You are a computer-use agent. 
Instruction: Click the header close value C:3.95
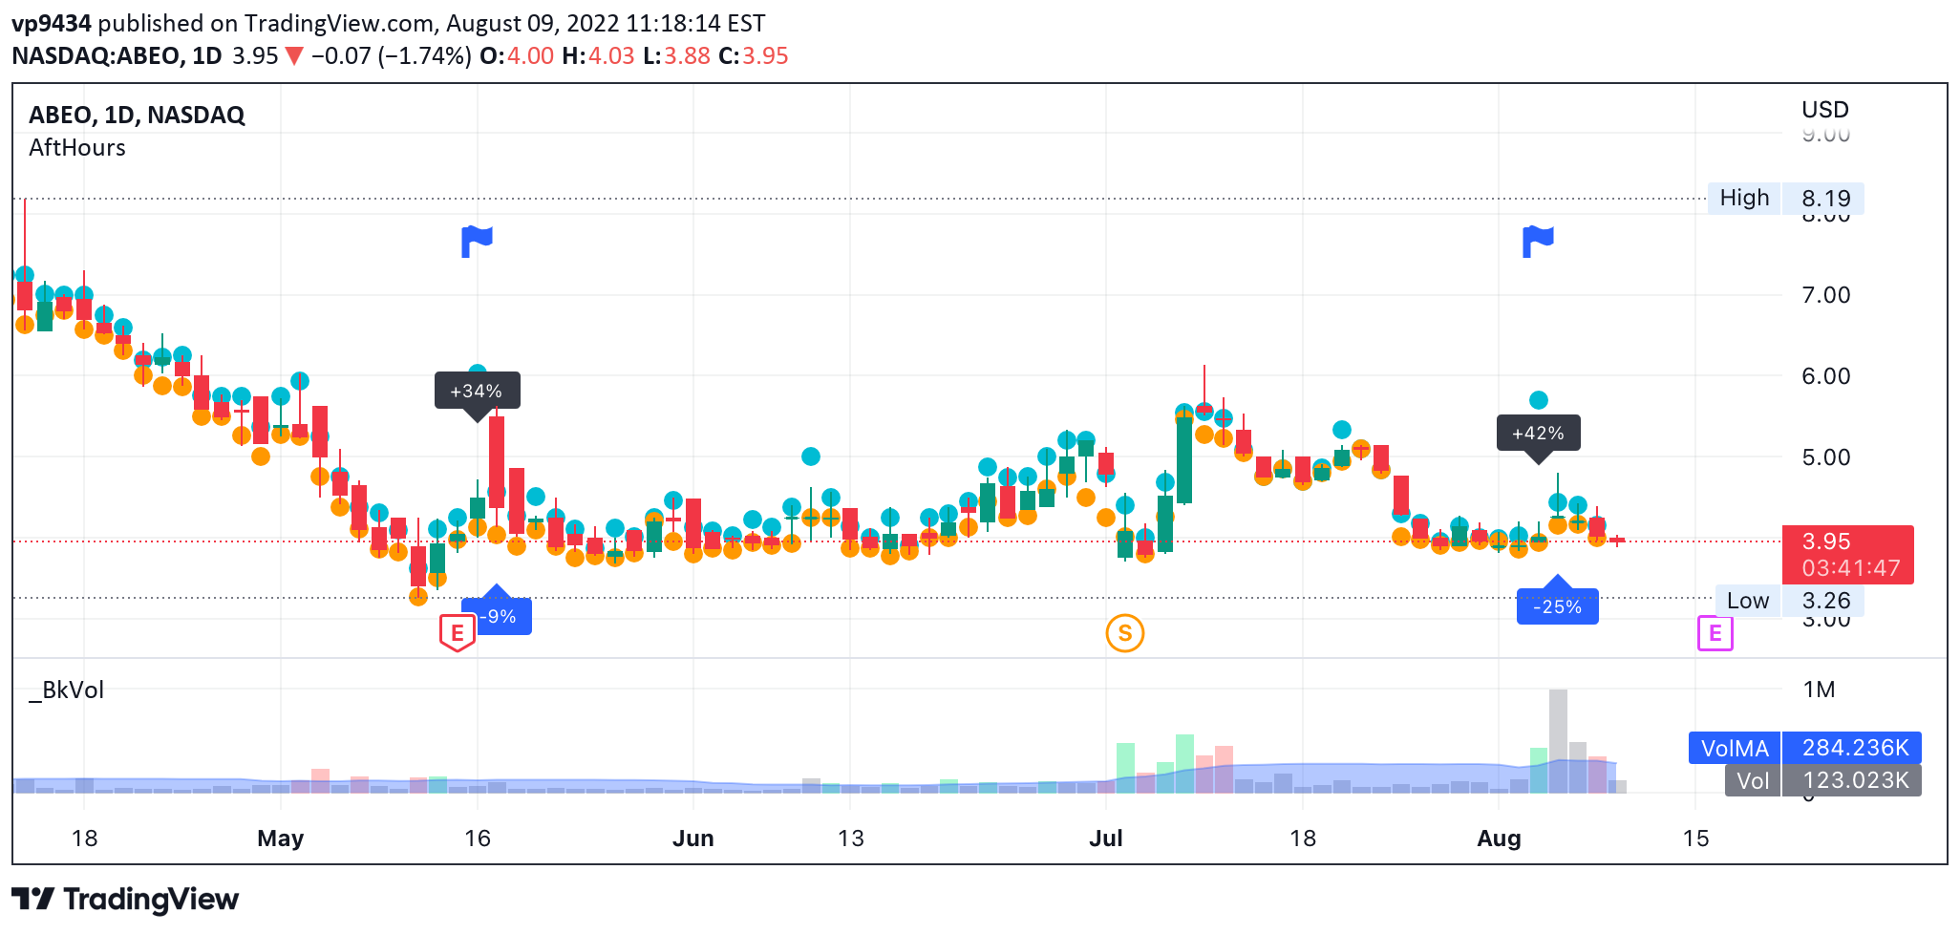tap(754, 55)
